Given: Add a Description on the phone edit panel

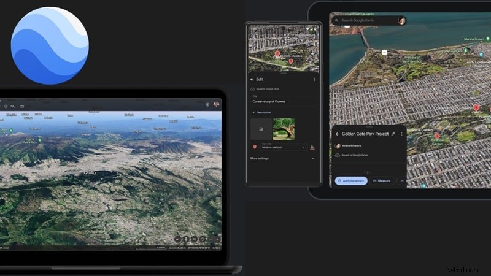Looking at the screenshot, I should pos(261,112).
